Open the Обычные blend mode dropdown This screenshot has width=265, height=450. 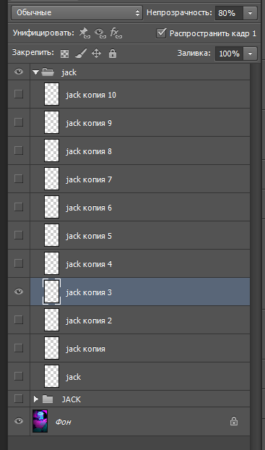(77, 13)
